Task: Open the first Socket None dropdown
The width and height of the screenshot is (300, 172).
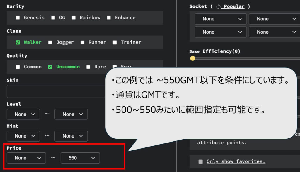Action: coord(221,19)
